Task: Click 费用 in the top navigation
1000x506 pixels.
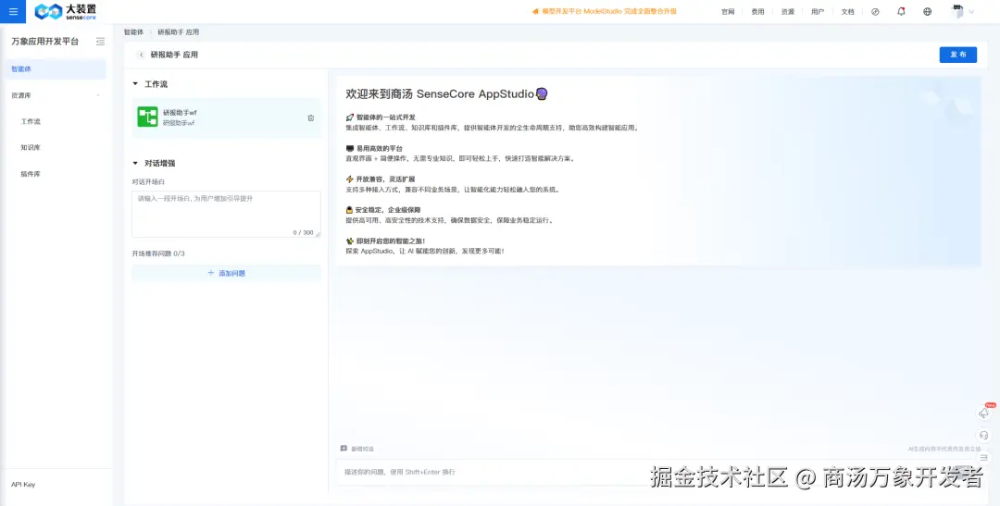Action: (757, 11)
